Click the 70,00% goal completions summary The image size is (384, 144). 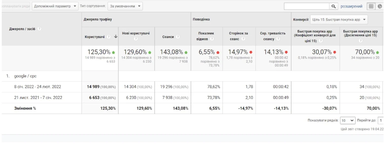click(x=365, y=52)
